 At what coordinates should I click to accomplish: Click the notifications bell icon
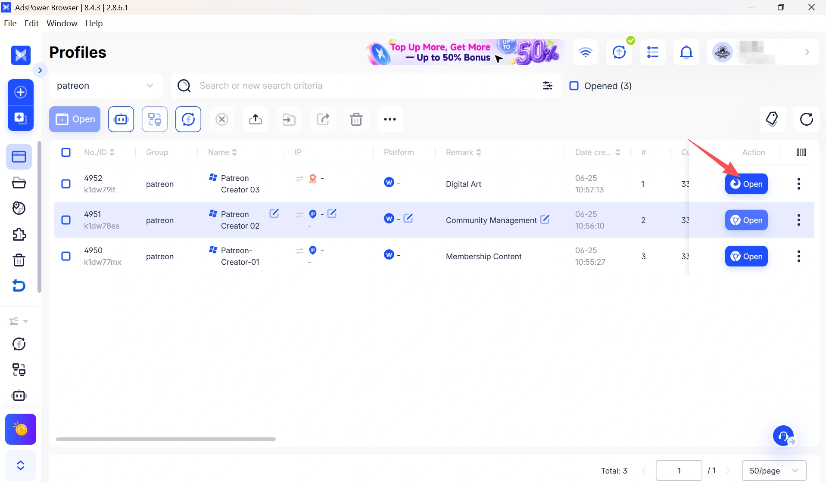tap(686, 52)
